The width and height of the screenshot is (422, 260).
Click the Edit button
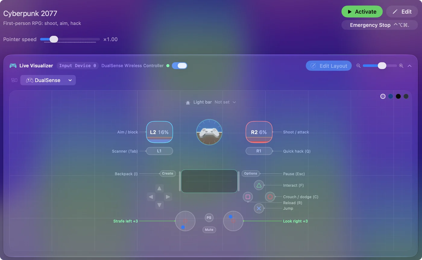(x=402, y=12)
